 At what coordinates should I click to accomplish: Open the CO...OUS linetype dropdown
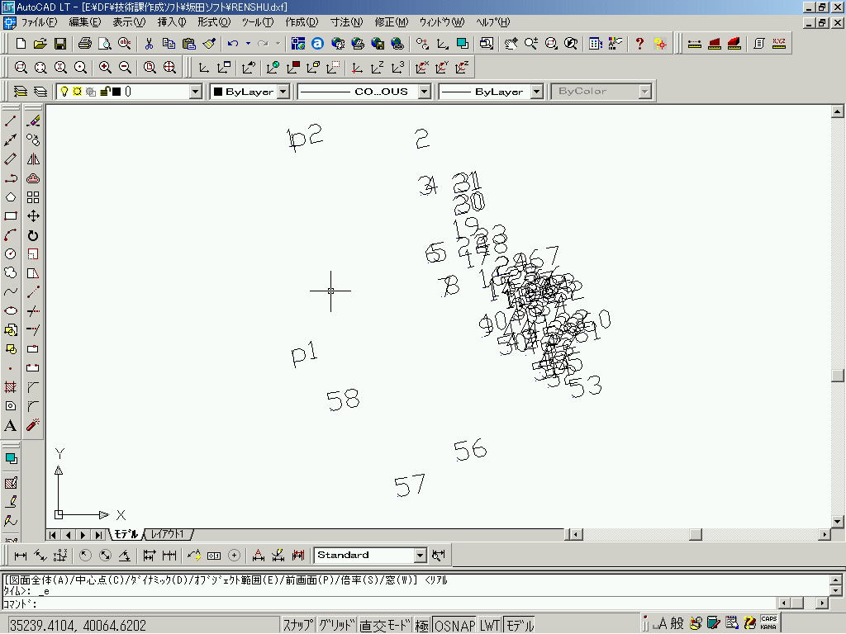[425, 92]
